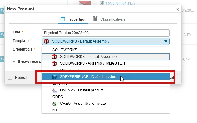Click the CREO icon beside AssemblyTemplate
The width and height of the screenshot is (197, 123).
point(54,104)
